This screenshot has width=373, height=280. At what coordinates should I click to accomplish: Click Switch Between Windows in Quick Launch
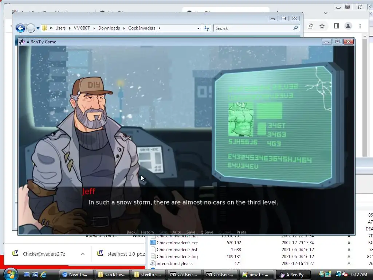35,275
